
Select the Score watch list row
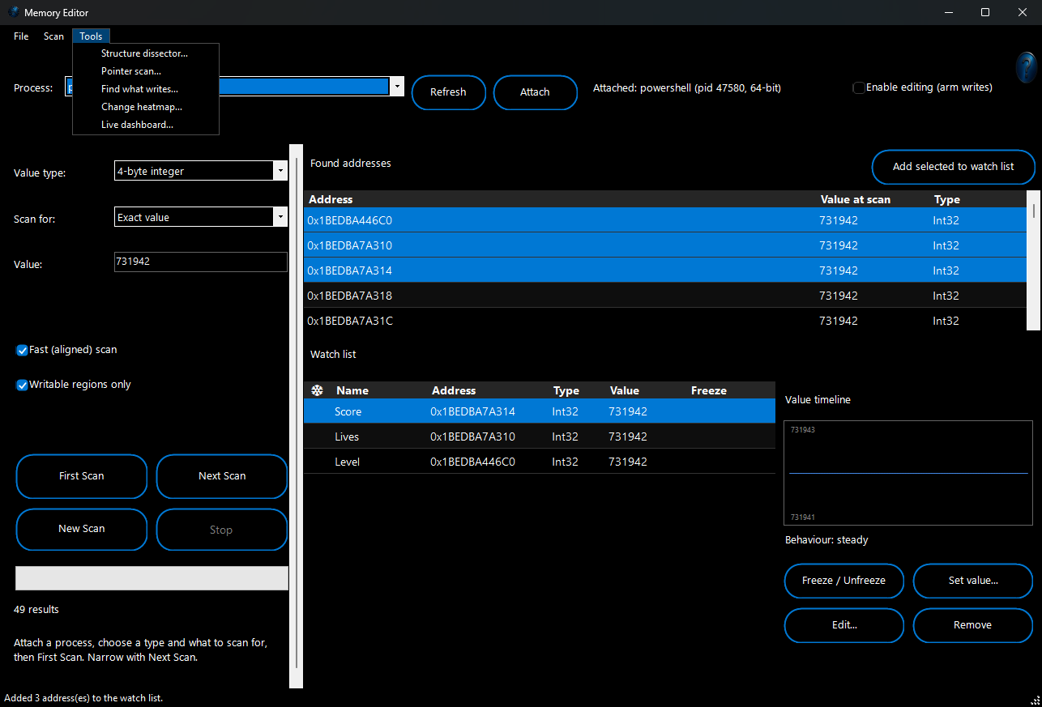coord(540,411)
